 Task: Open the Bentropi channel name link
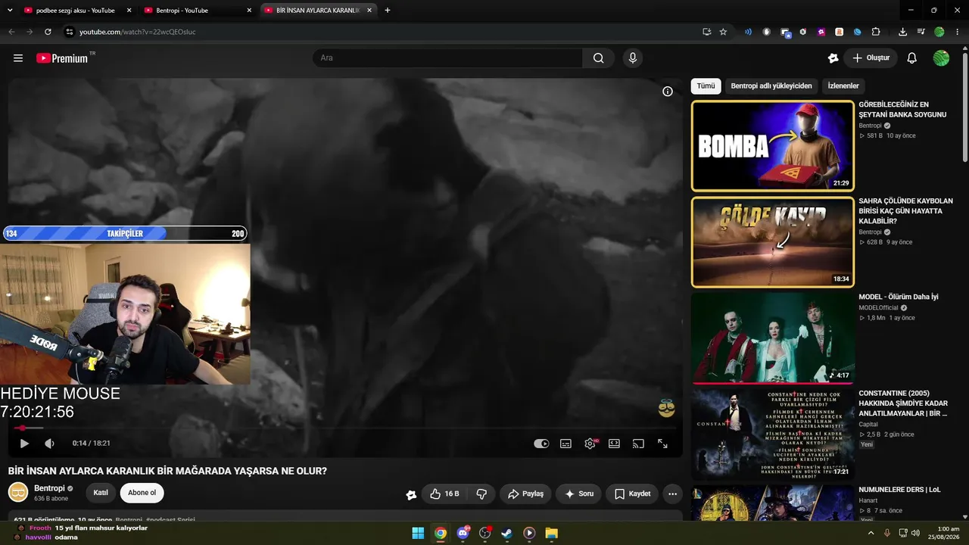point(49,488)
